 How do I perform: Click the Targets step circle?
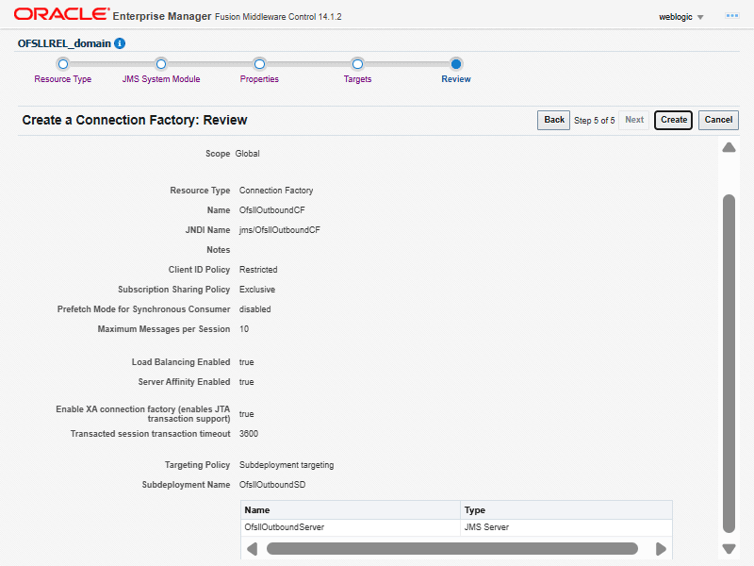[357, 64]
